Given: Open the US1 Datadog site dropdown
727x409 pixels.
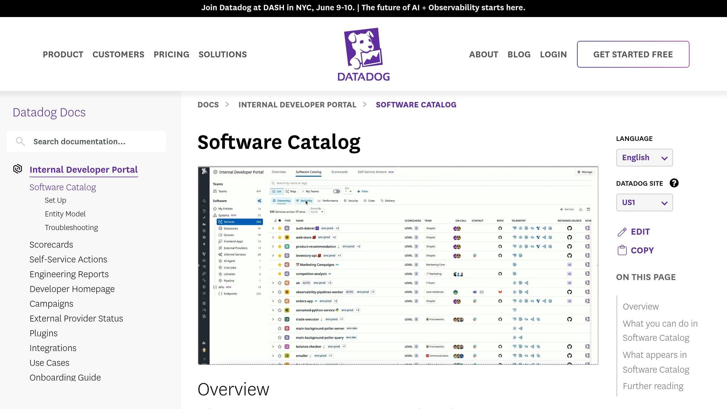Looking at the screenshot, I should click(644, 202).
